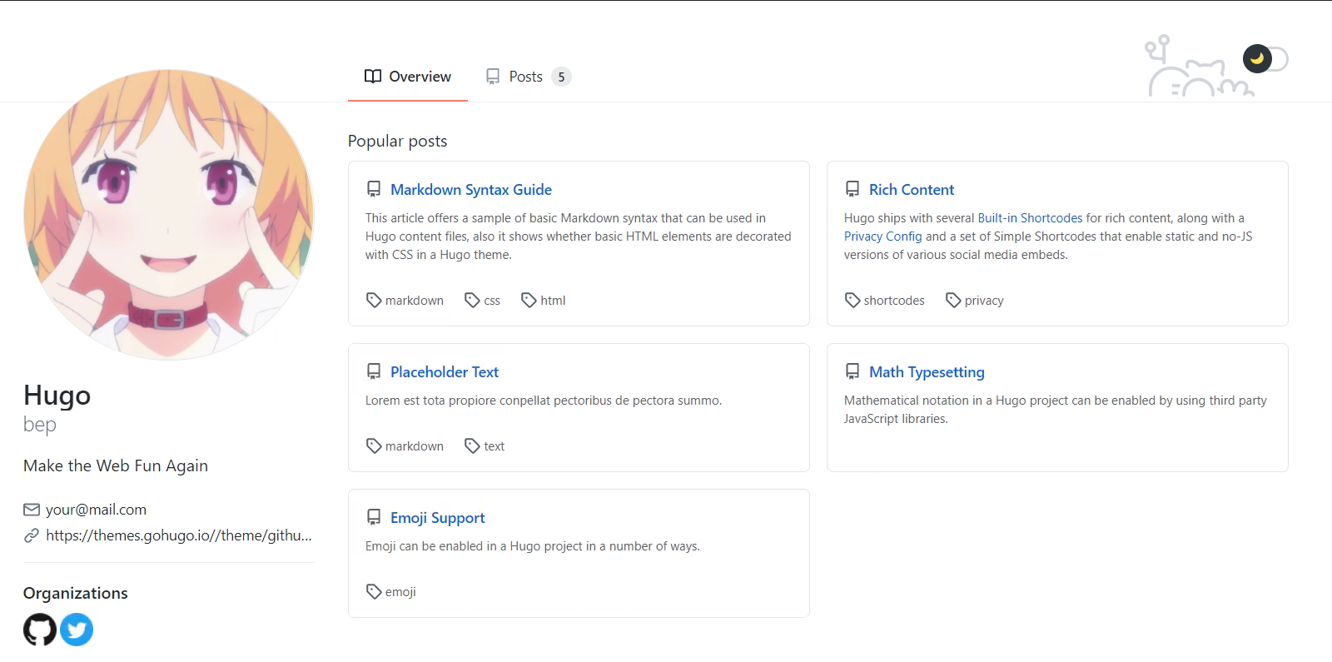
Task: Click the profile avatar image
Action: pos(169,215)
